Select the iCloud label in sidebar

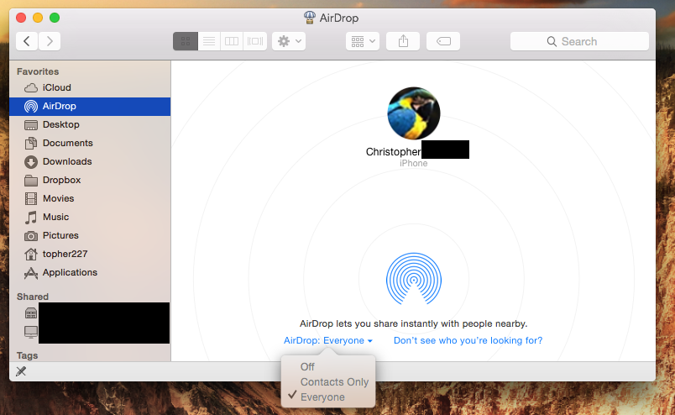tap(56, 87)
